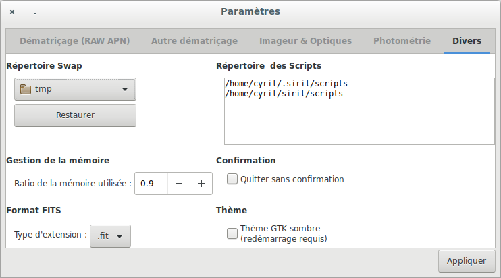Select the /home/cyril/siril/scripts path line

pos(284,94)
